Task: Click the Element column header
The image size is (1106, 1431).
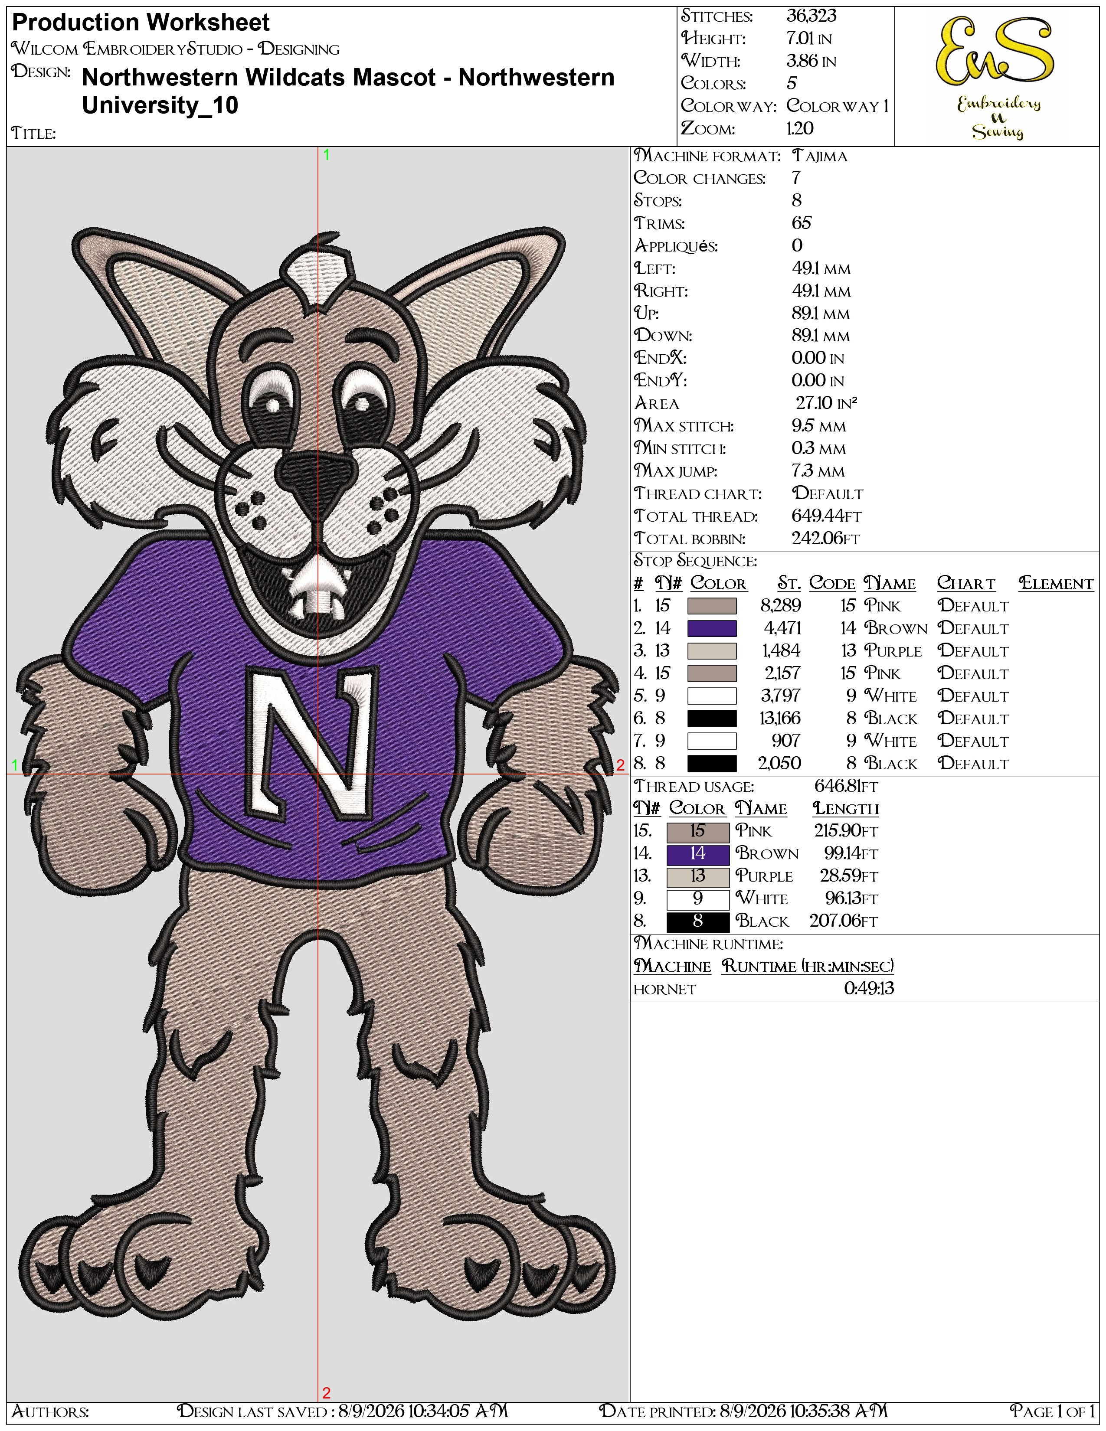Action: pyautogui.click(x=1056, y=583)
